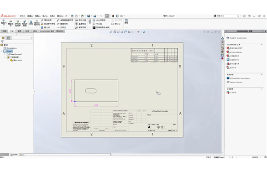
Task: Insert a Surface Finish symbol
Action: tap(65, 20)
